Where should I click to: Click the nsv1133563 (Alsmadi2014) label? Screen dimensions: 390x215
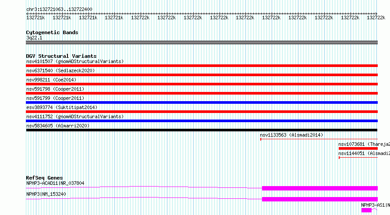point(291,135)
